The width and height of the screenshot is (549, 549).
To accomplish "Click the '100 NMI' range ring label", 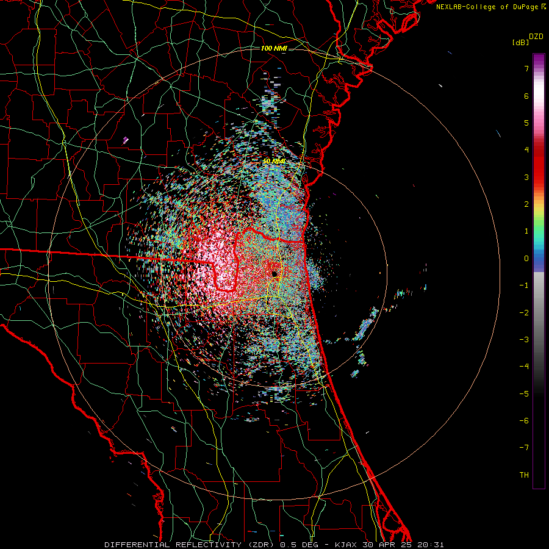I will pos(274,48).
